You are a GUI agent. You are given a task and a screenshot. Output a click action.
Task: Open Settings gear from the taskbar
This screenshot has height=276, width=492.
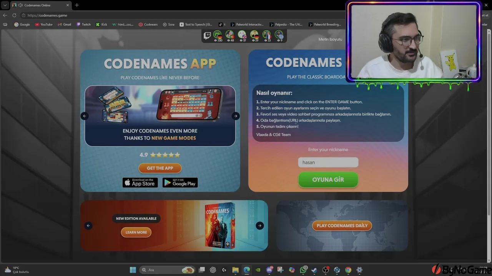tap(359, 270)
